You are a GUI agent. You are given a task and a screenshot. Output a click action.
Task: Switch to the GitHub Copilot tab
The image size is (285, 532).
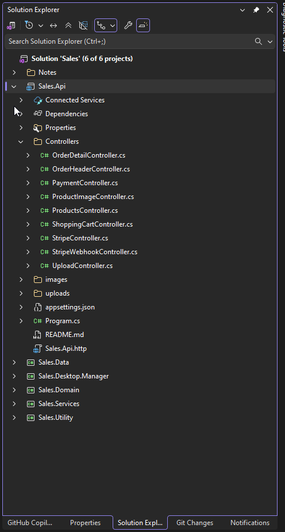[30, 523]
